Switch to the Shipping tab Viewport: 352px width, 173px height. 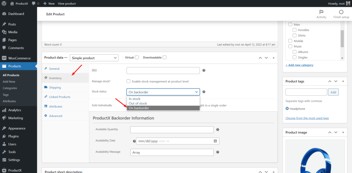[x=66, y=88]
